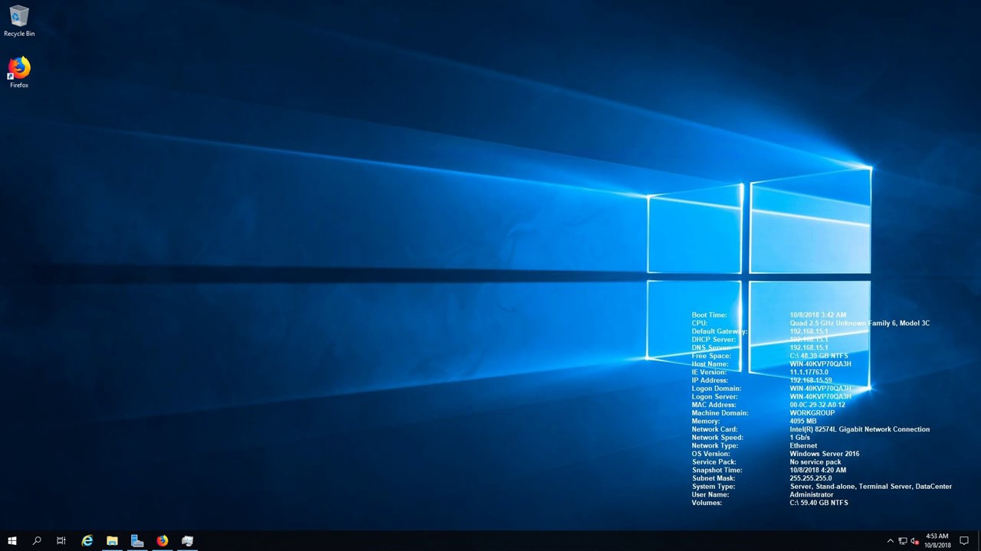The width and height of the screenshot is (981, 551).
Task: Open the Windows Start menu
Action: [12, 541]
